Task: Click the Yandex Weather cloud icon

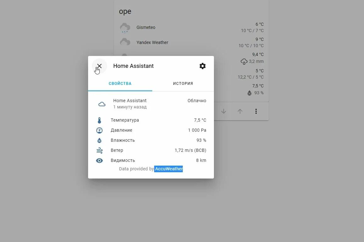Action: point(125,42)
